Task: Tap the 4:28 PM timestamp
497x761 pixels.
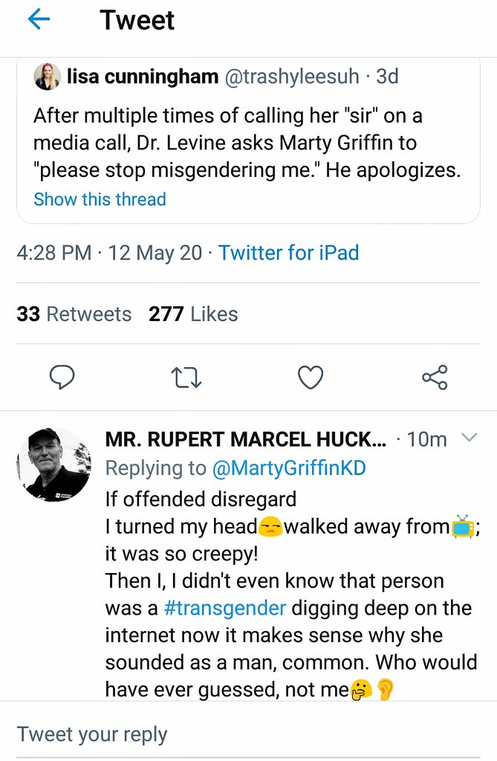Action: (54, 253)
